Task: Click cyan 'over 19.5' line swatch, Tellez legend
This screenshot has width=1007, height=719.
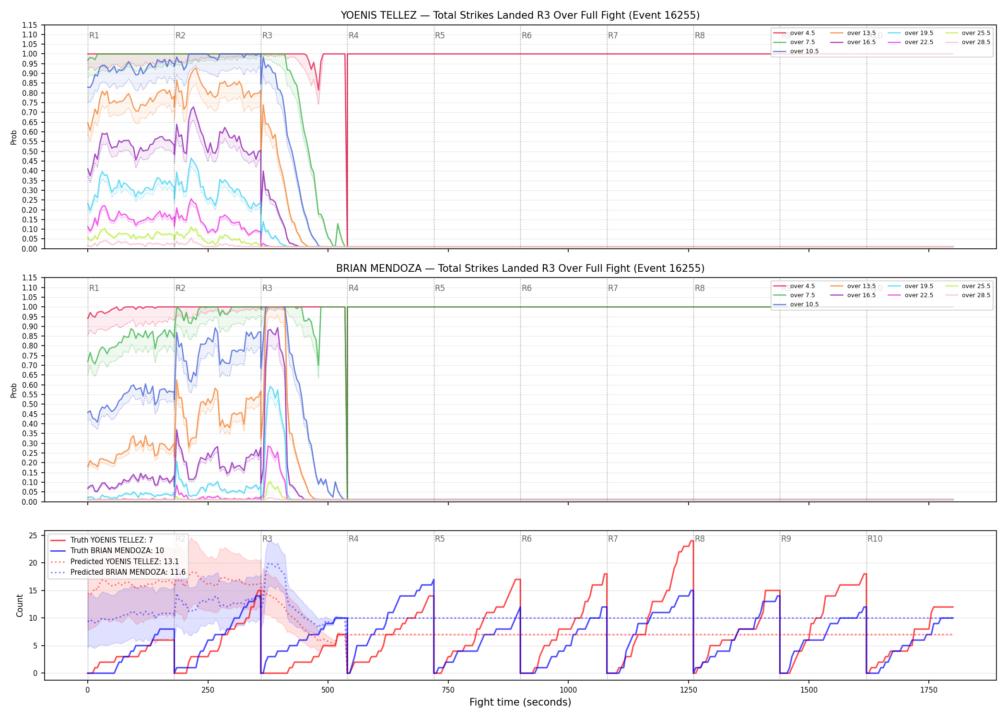Action: [x=894, y=33]
